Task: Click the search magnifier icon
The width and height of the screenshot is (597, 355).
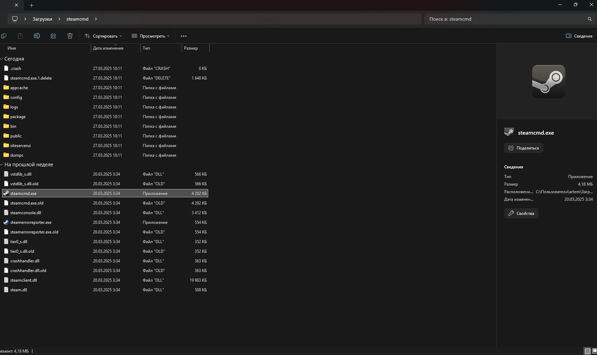Action: [x=590, y=19]
